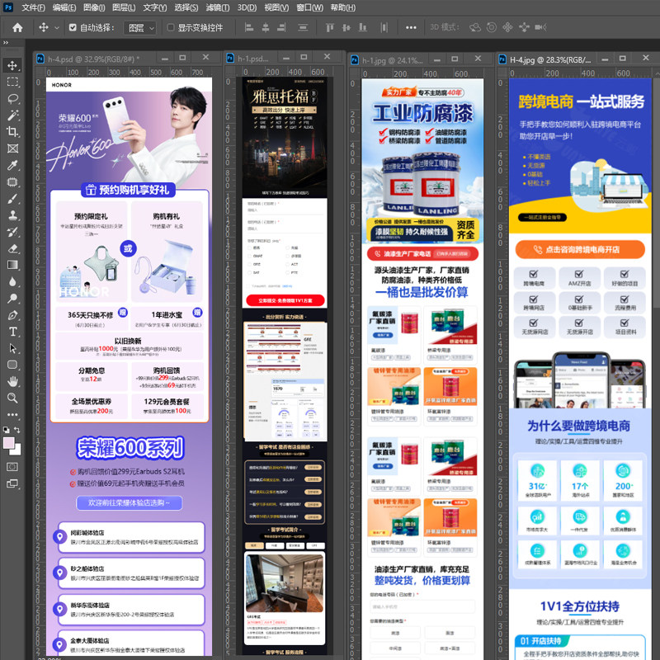Align bottom edges of layers
The image size is (660, 660).
362,28
